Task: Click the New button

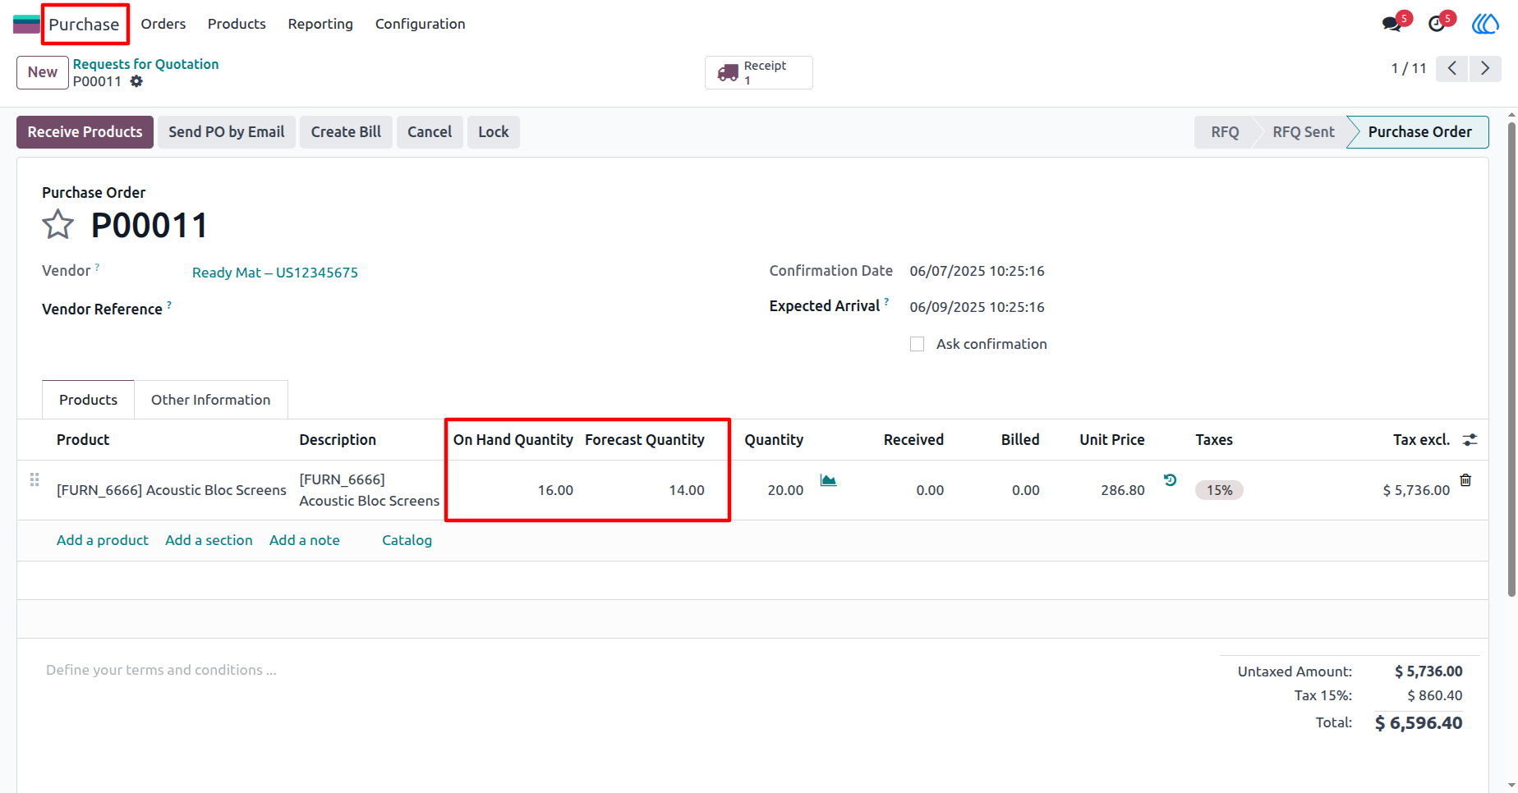Action: tap(43, 72)
